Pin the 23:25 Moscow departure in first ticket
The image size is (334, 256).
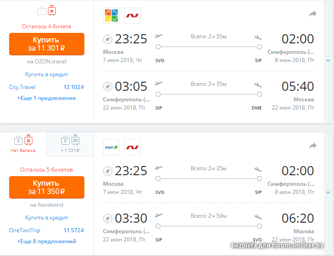tap(108, 39)
